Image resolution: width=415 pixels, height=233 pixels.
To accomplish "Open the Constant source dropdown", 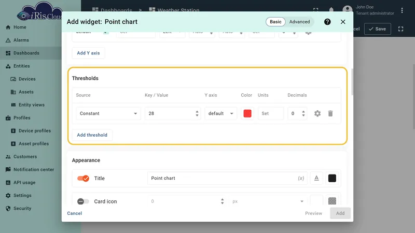I will click(108, 113).
